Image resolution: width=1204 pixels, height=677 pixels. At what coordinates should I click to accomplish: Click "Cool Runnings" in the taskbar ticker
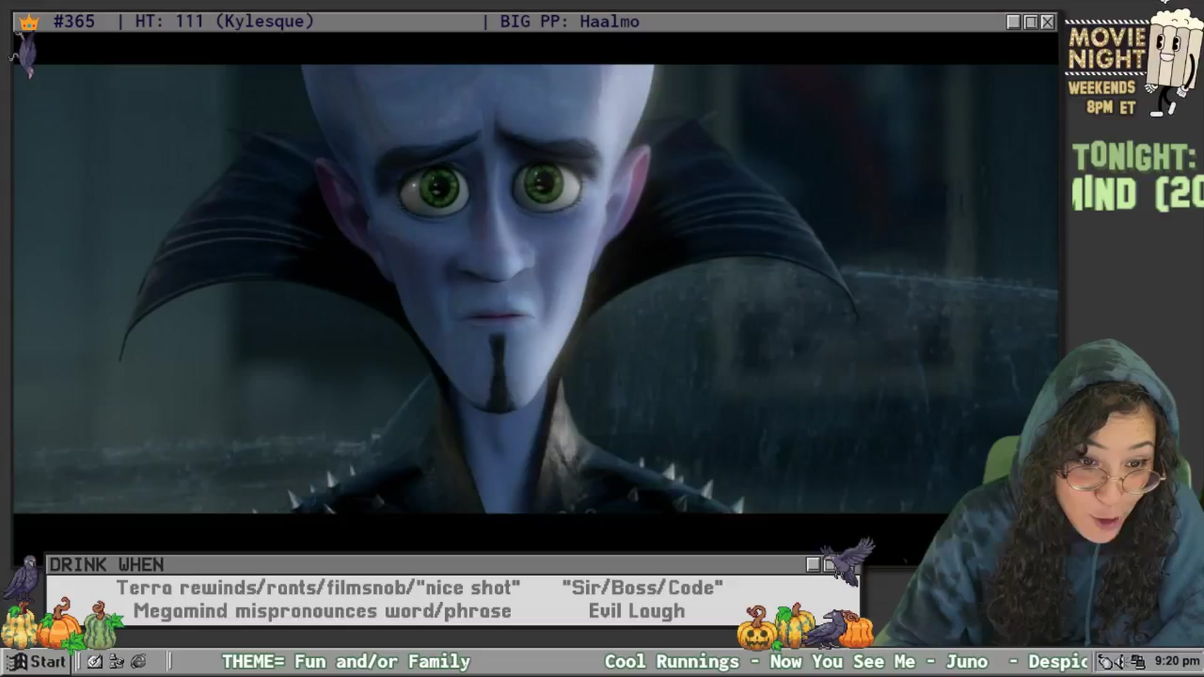coord(672,661)
